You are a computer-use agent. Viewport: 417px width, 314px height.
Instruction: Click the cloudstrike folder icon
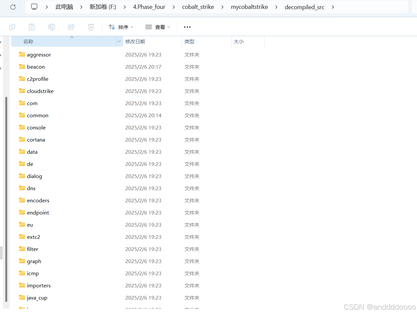[x=22, y=91]
